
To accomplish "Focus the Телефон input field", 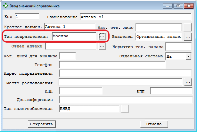I will [x=112, y=65].
